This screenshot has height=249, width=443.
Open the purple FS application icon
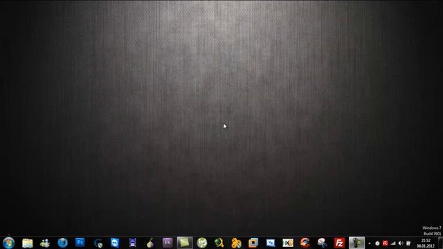pos(168,243)
